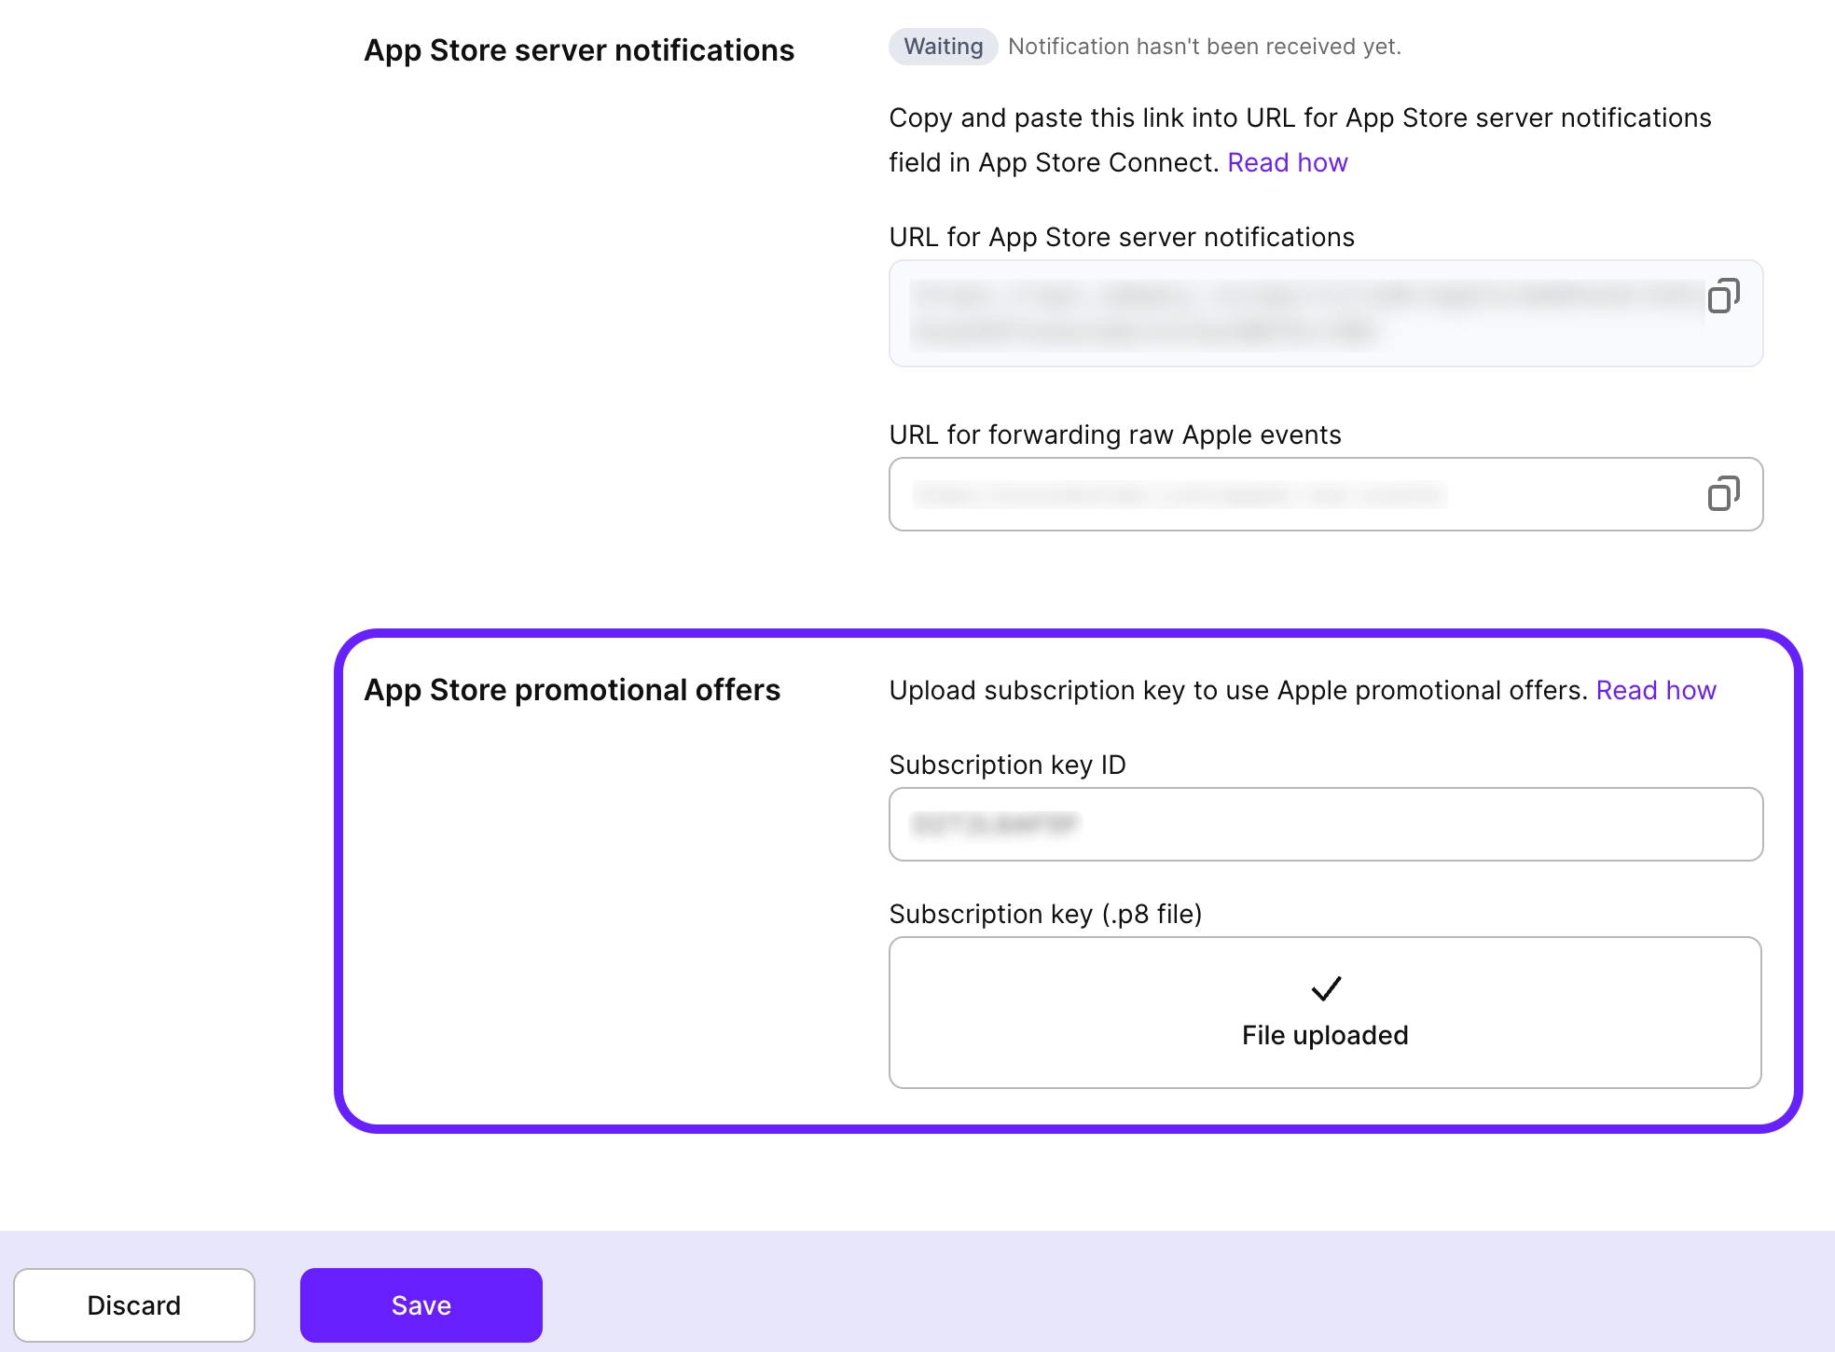Select the blurred Subscription key ID value
1835x1352 pixels.
(993, 824)
